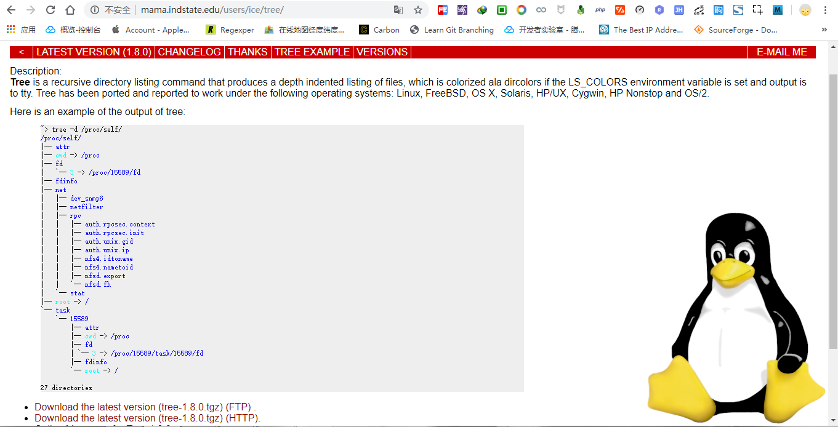
Task: Click 'netfilter' in tree output
Action: [87, 207]
